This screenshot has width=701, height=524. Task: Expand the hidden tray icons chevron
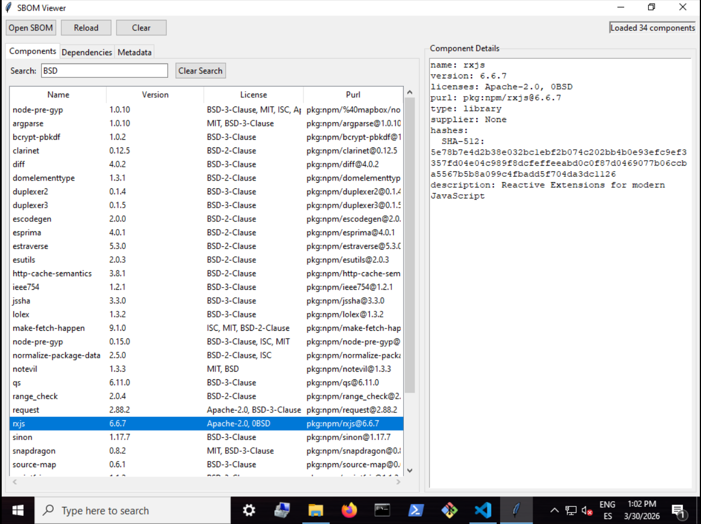554,510
